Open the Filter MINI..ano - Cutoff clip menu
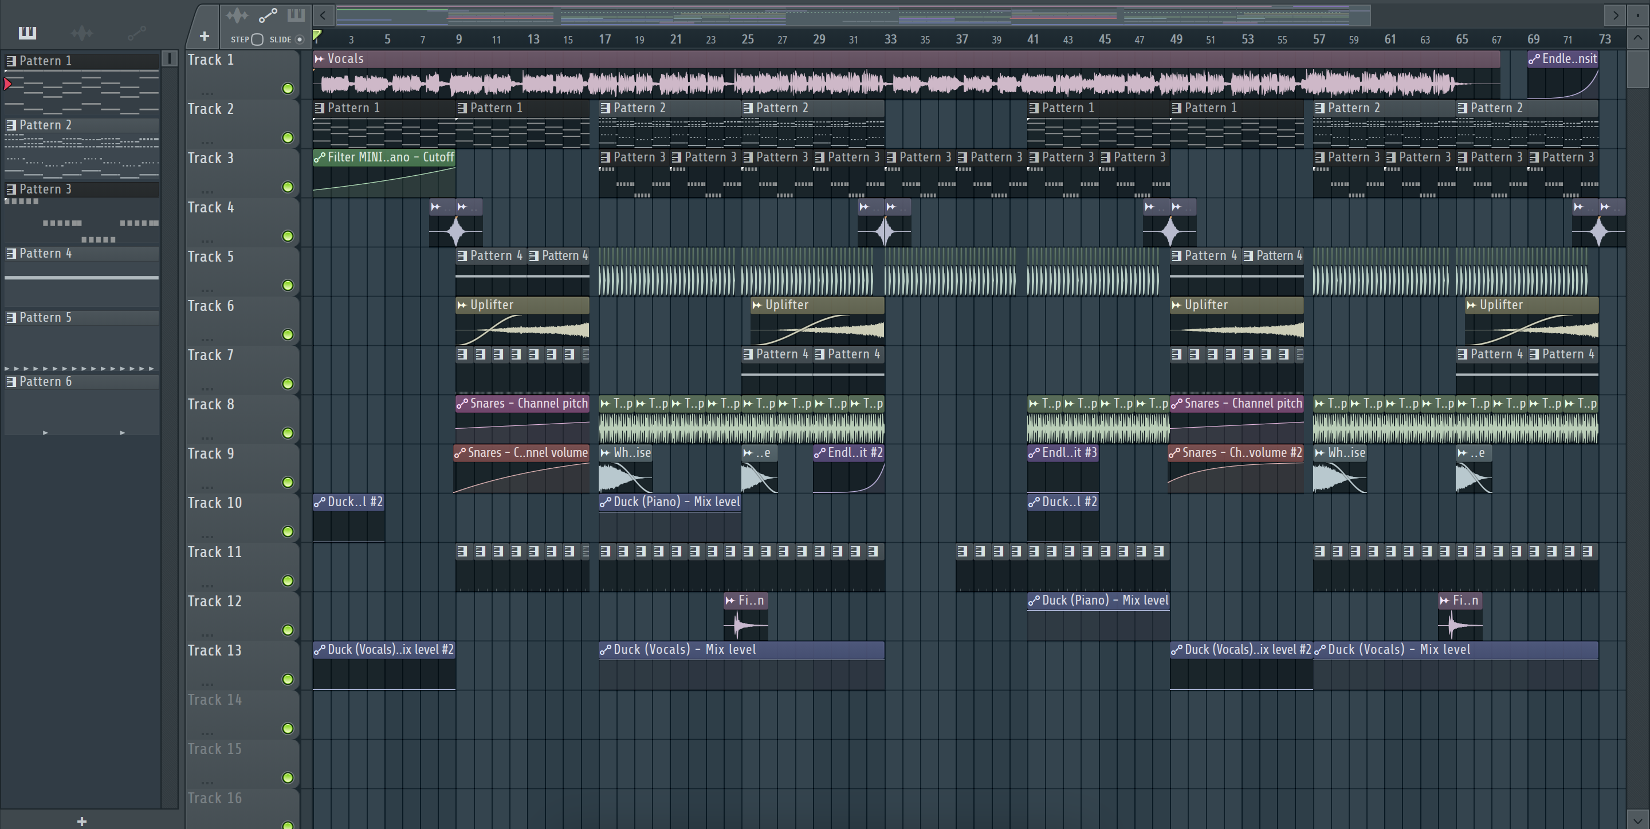 click(319, 157)
